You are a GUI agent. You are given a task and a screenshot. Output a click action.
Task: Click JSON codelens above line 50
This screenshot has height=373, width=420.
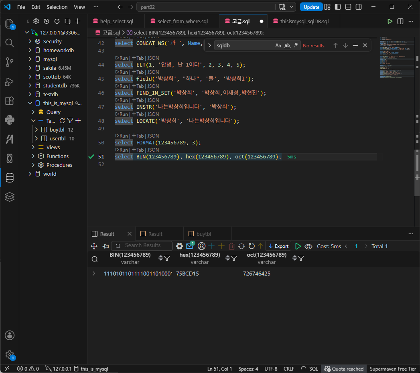click(153, 136)
